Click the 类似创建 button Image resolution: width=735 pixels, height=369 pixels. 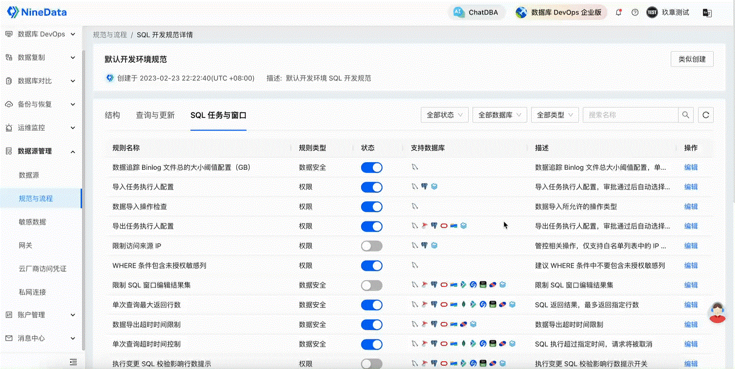point(692,59)
